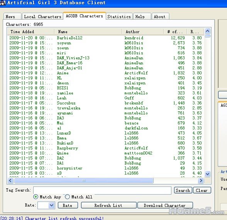Screen dimensions: 227x220
Task: Select the DAN_VivienJ-13 row
Action: (106, 58)
